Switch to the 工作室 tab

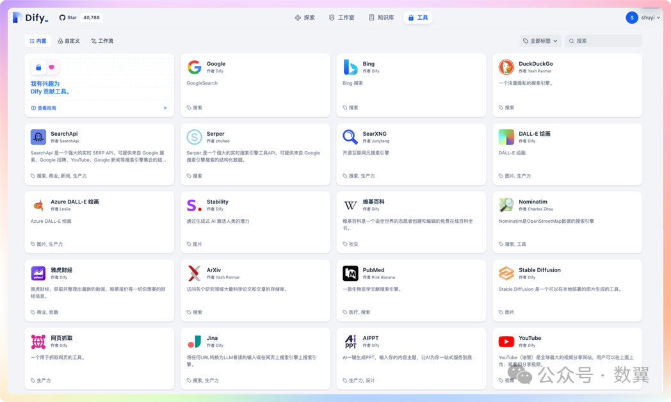(x=341, y=17)
